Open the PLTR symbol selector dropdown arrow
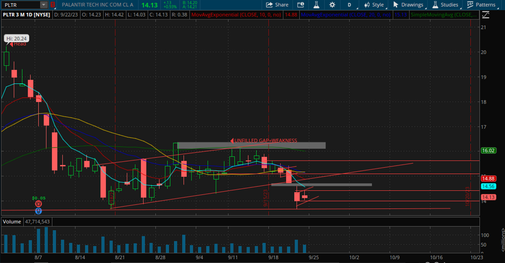Image resolution: width=505 pixels, height=263 pixels. pos(44,5)
